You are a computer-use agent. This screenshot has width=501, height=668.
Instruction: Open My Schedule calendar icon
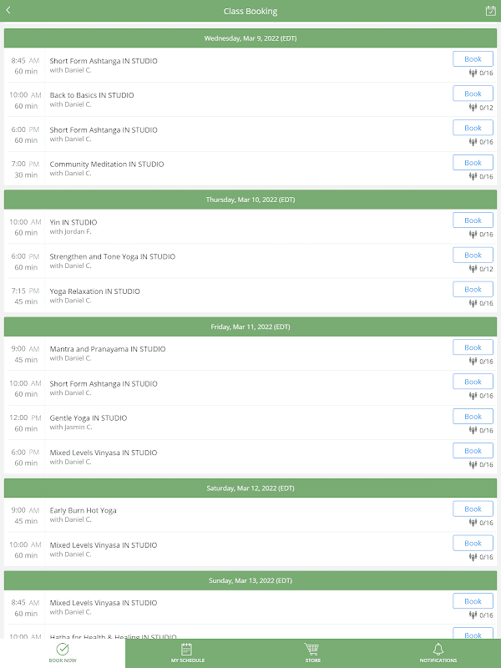coord(187,649)
